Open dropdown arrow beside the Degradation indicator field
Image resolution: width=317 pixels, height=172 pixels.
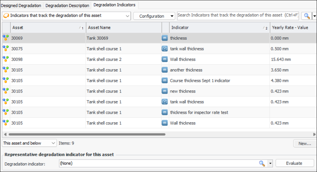(270, 164)
